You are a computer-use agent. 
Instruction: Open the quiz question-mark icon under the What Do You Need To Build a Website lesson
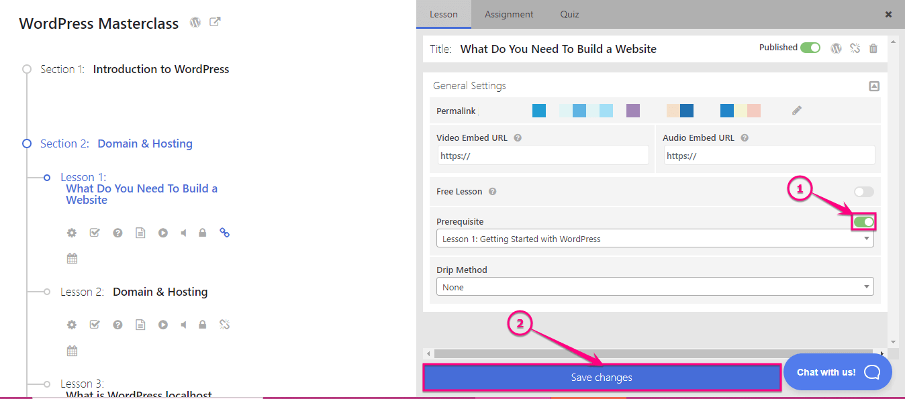tap(117, 233)
